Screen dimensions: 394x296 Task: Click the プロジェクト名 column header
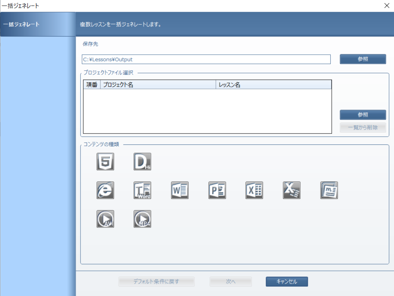tap(158, 85)
